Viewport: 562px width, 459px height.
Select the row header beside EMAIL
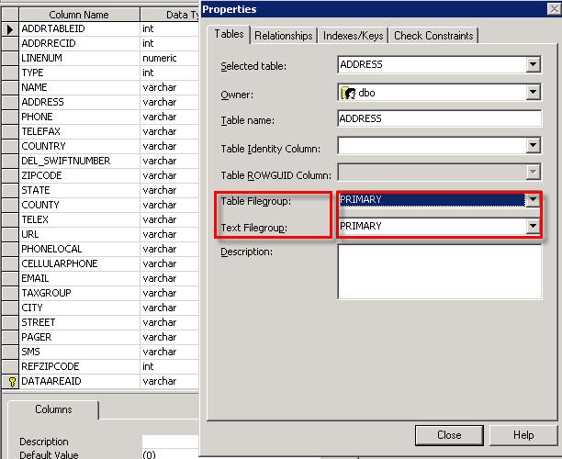[x=10, y=278]
